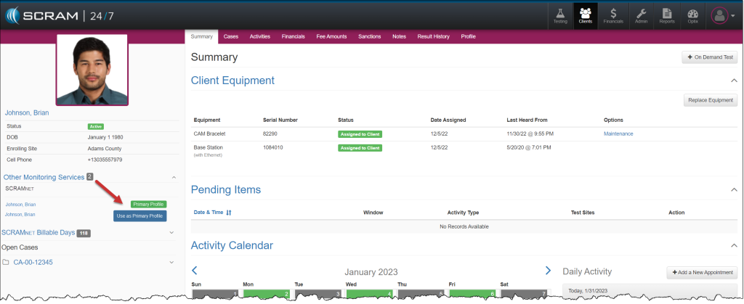Viewport: 744px width, 304px height.
Task: Click the Clients people icon
Action: coord(585,15)
